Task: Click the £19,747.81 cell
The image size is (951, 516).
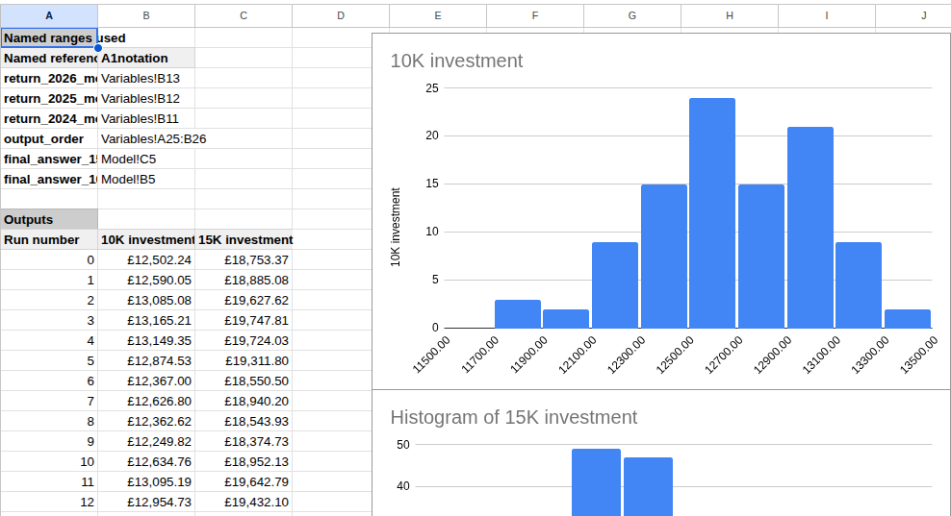Action: pos(244,320)
